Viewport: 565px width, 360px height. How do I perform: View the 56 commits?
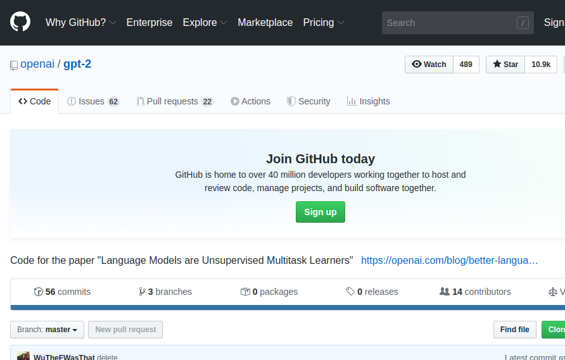pos(62,292)
